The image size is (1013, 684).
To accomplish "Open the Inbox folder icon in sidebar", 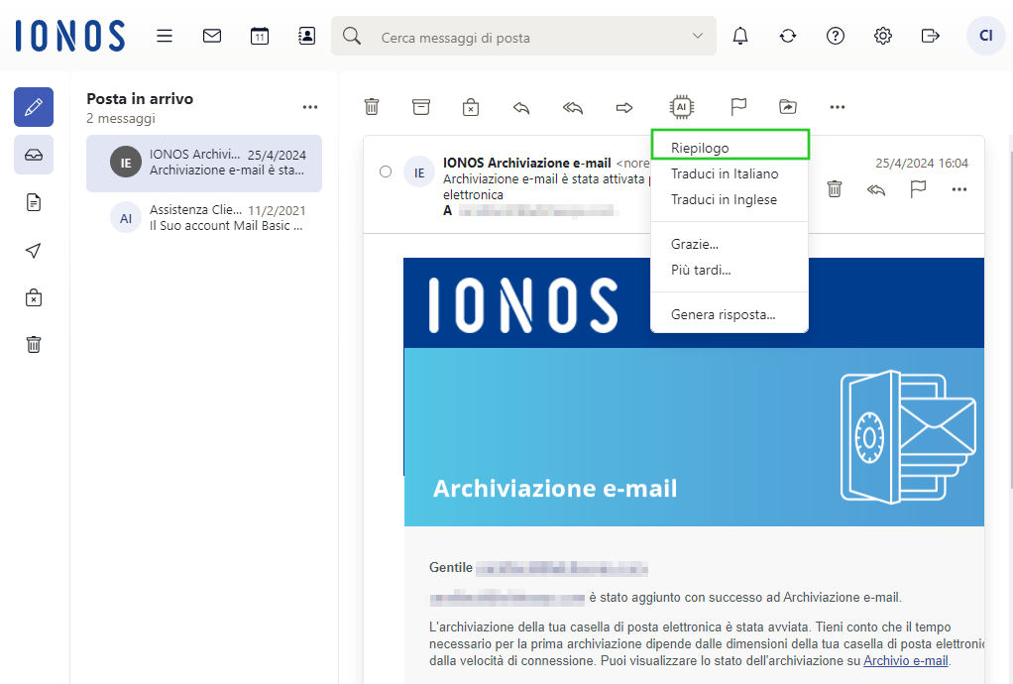I will 34,155.
